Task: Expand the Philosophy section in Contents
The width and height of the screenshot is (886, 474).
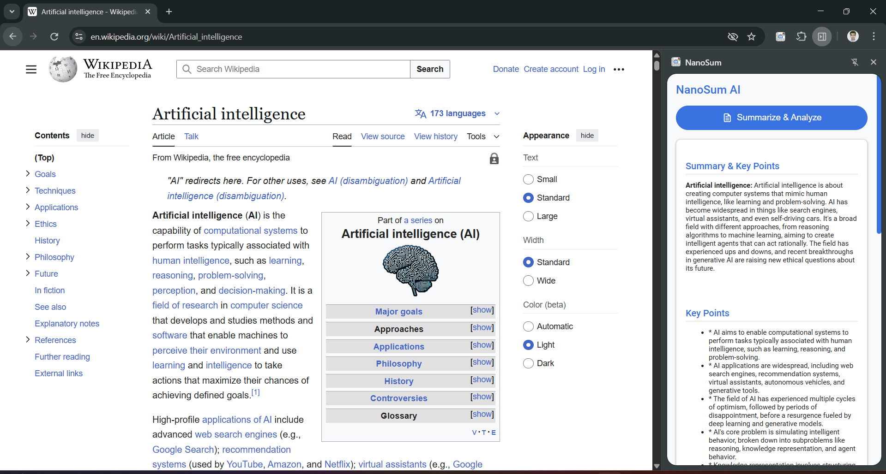Action: [28, 256]
